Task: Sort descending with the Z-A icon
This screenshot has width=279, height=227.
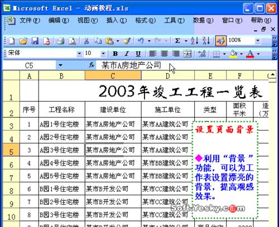Action: [206, 41]
